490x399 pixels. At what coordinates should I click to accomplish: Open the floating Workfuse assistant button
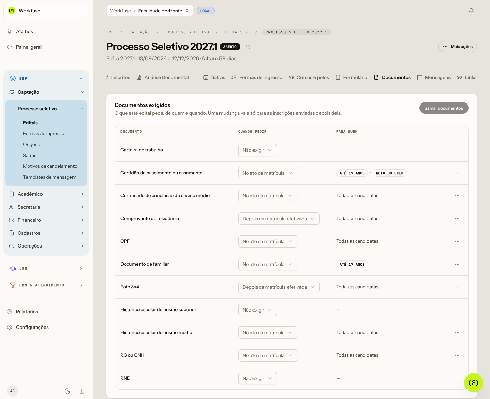(473, 383)
